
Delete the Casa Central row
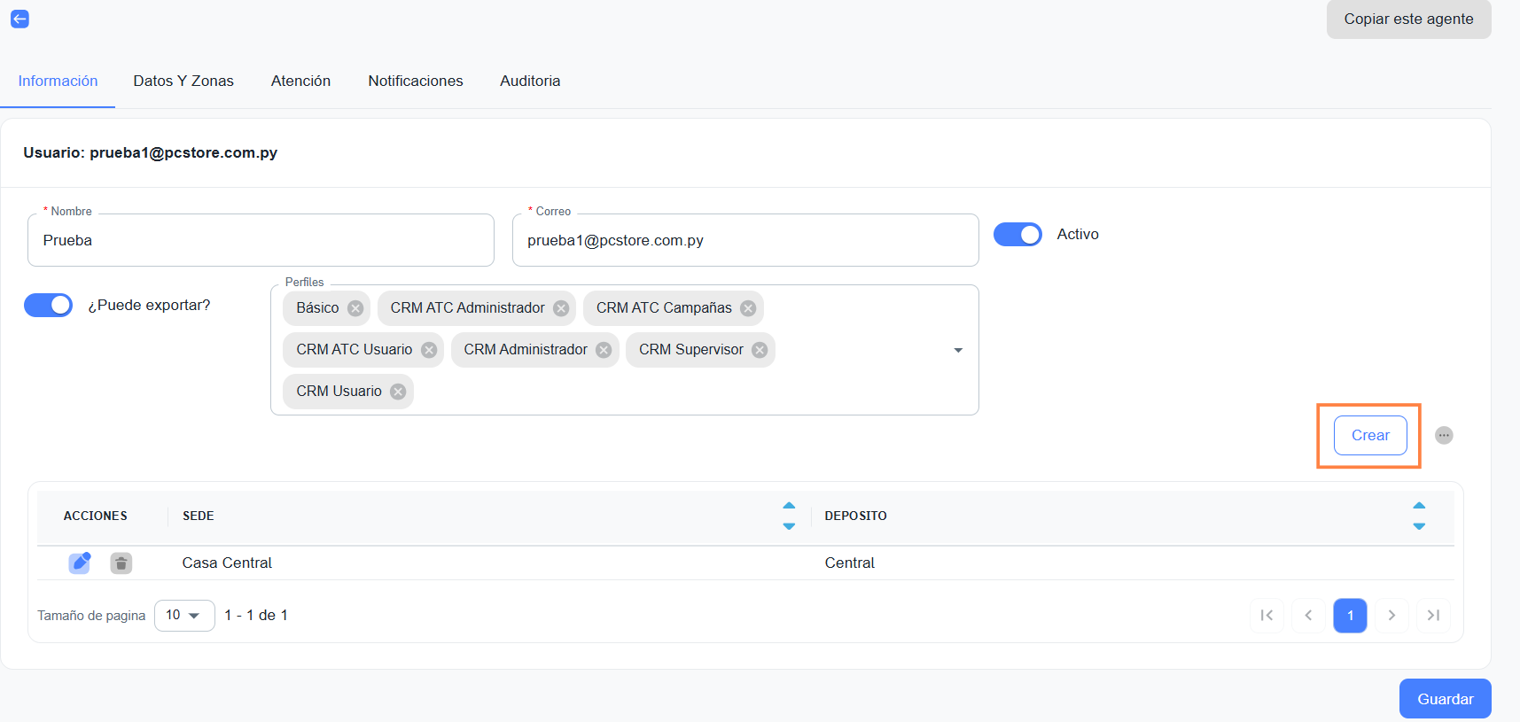121,563
